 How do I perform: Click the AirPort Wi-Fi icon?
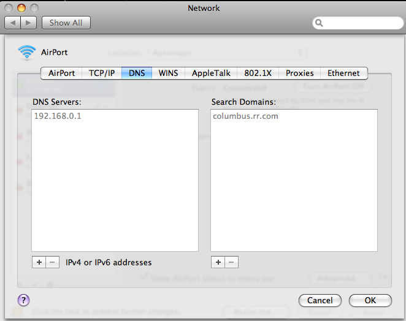click(x=27, y=53)
